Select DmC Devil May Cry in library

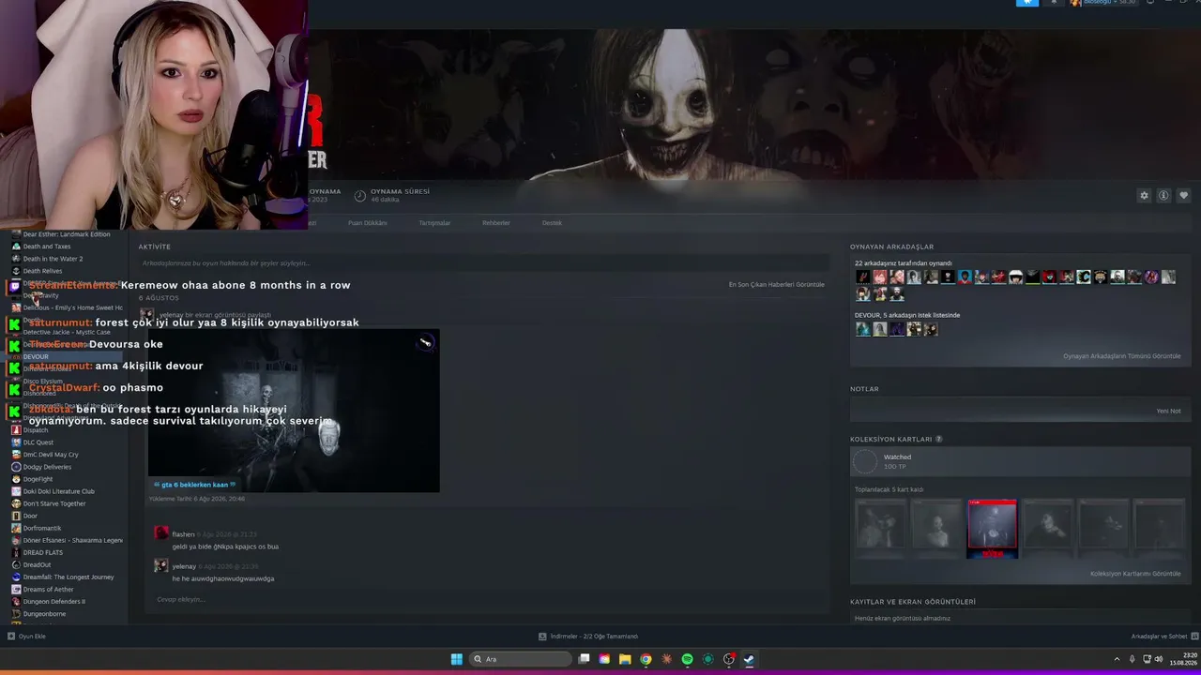[51, 455]
